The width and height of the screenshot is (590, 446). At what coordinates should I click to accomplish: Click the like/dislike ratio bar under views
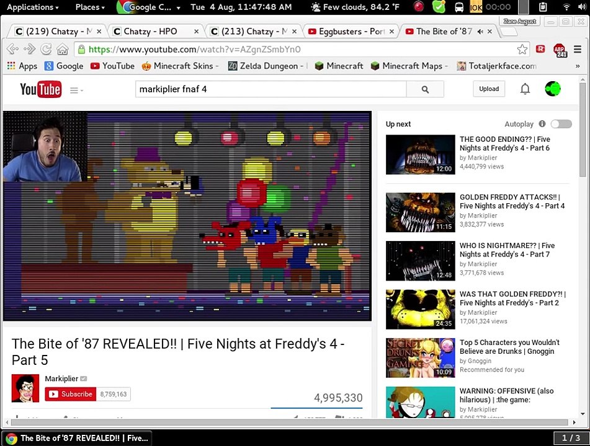[x=316, y=408]
